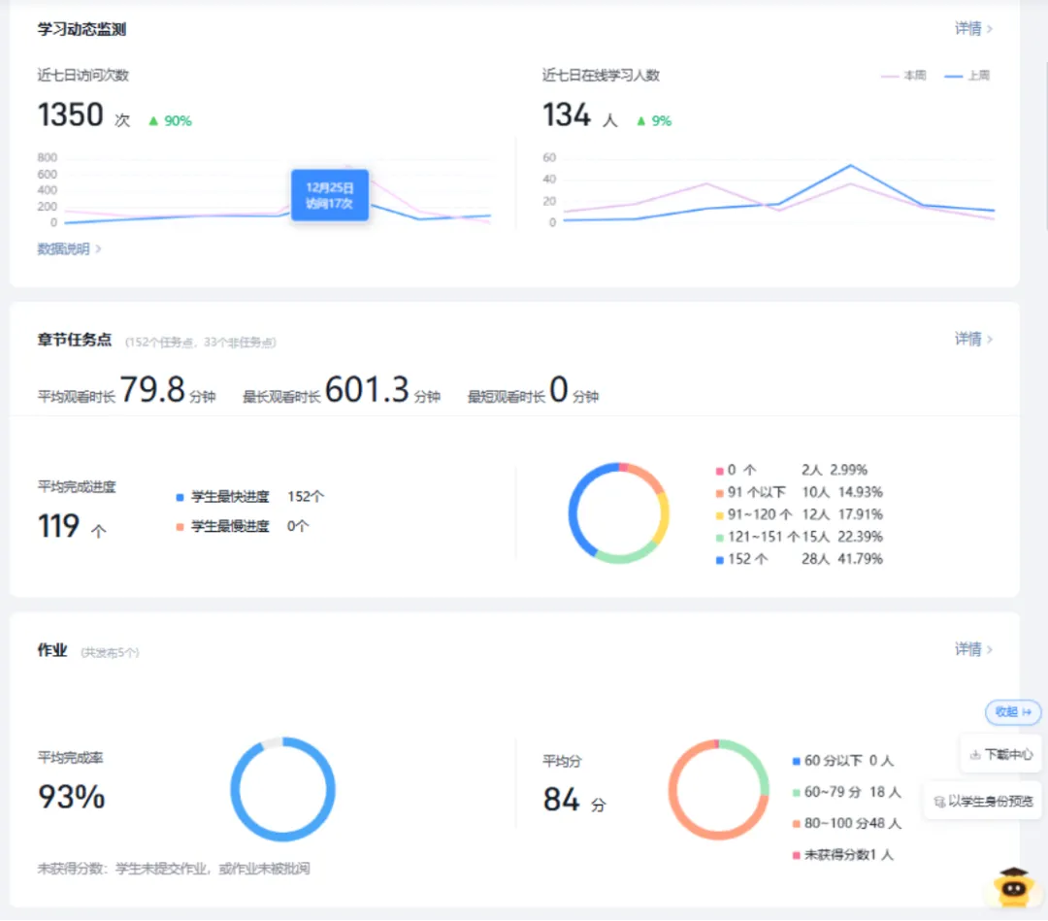Click the 0 个 pink legend swatch
Viewport: 1048px width, 921px height.
[720, 472]
